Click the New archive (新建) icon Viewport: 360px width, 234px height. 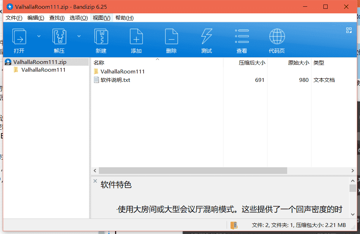pos(101,37)
